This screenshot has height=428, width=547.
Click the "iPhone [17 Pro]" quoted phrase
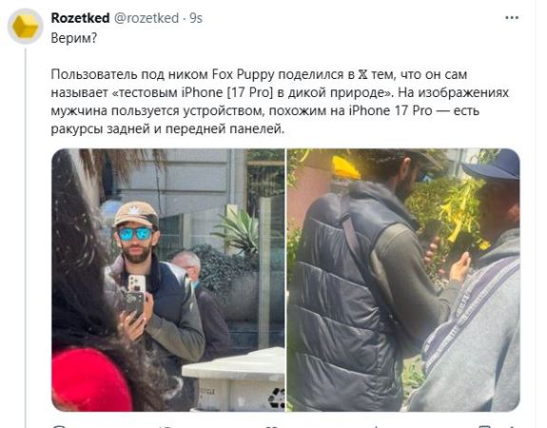coord(226,92)
